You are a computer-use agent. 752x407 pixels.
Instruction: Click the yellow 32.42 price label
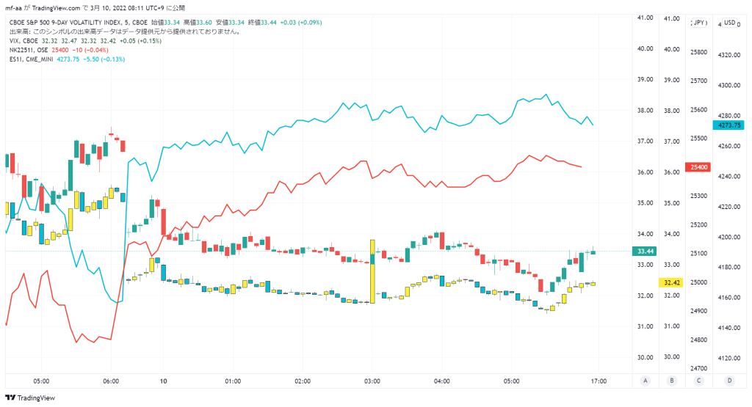[x=671, y=282]
